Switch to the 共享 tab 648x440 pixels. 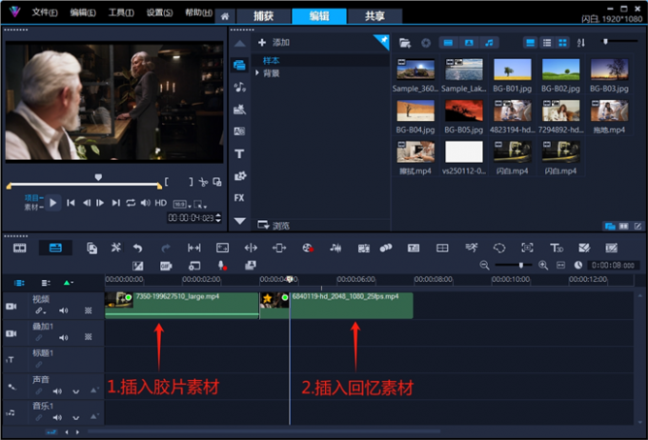pos(375,16)
